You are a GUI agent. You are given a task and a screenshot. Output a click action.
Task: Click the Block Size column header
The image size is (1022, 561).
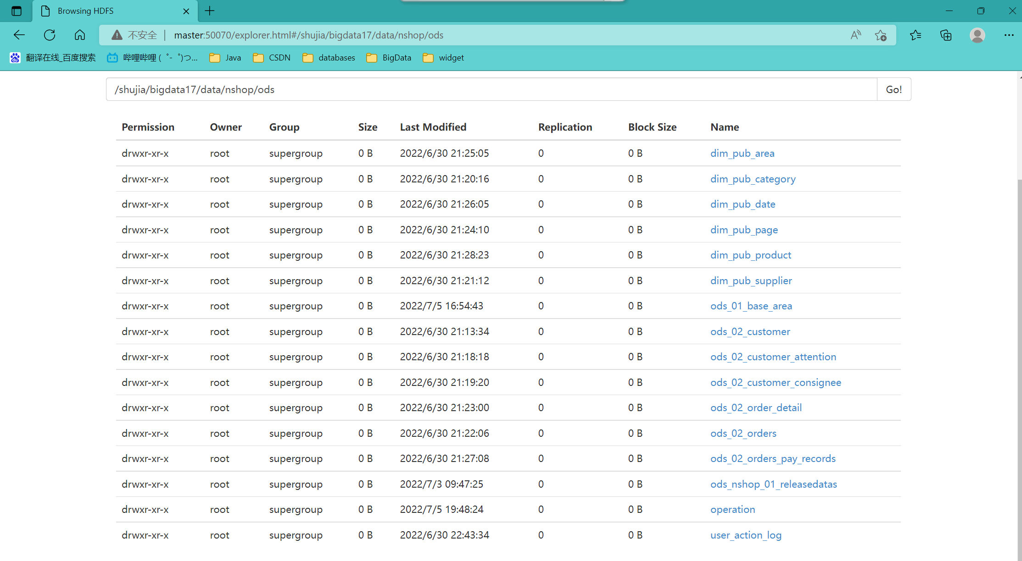pyautogui.click(x=653, y=127)
